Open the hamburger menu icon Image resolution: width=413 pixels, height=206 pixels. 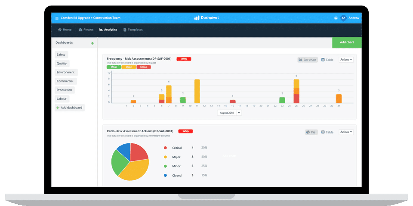(x=57, y=18)
